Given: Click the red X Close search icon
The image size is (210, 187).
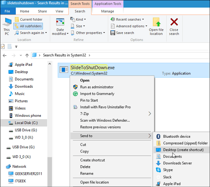Looking at the screenshot, I should click(x=174, y=22).
